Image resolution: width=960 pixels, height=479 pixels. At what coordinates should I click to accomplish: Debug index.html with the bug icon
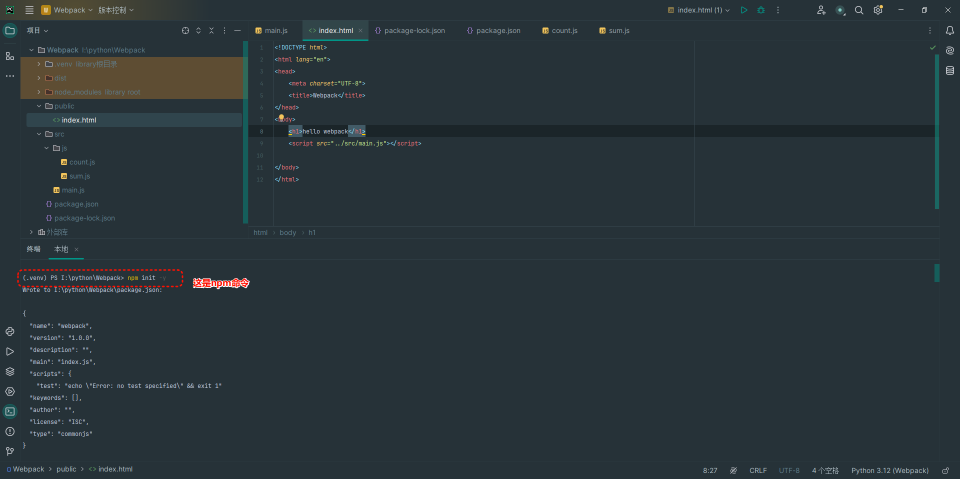point(761,10)
